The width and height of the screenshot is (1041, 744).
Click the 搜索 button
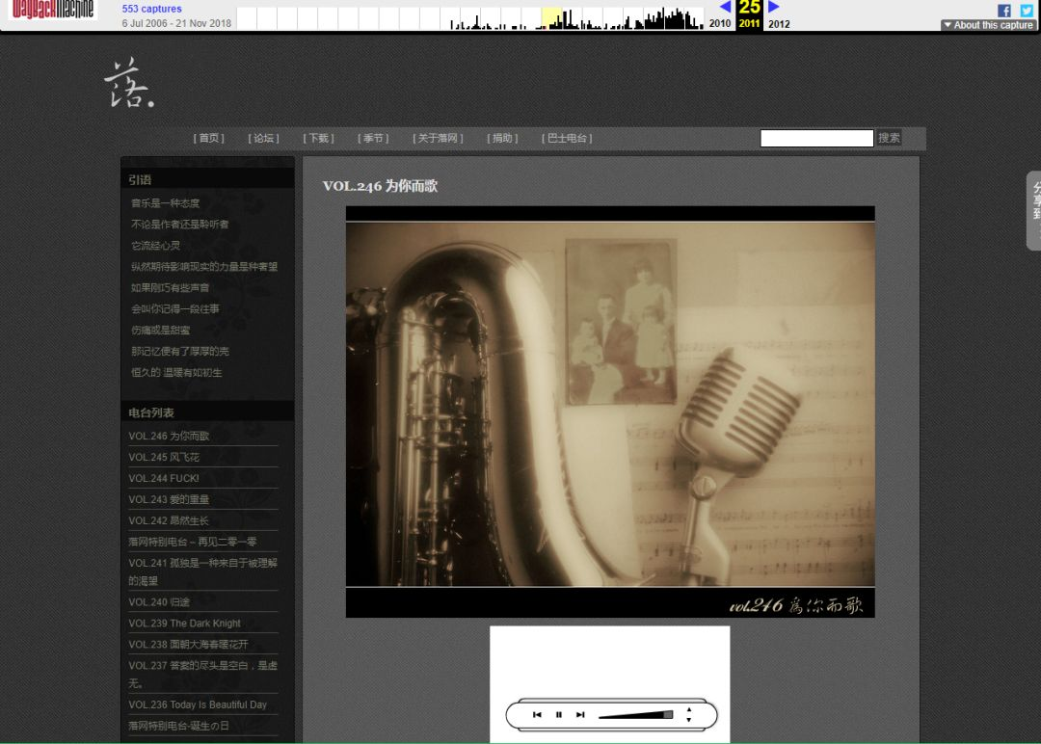pos(889,139)
